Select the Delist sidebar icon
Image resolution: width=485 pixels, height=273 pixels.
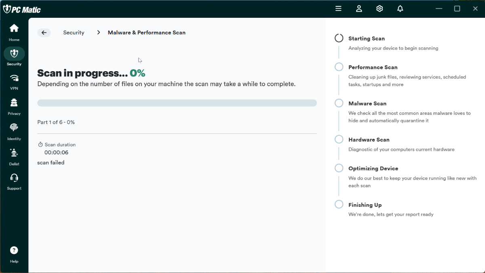click(x=14, y=153)
